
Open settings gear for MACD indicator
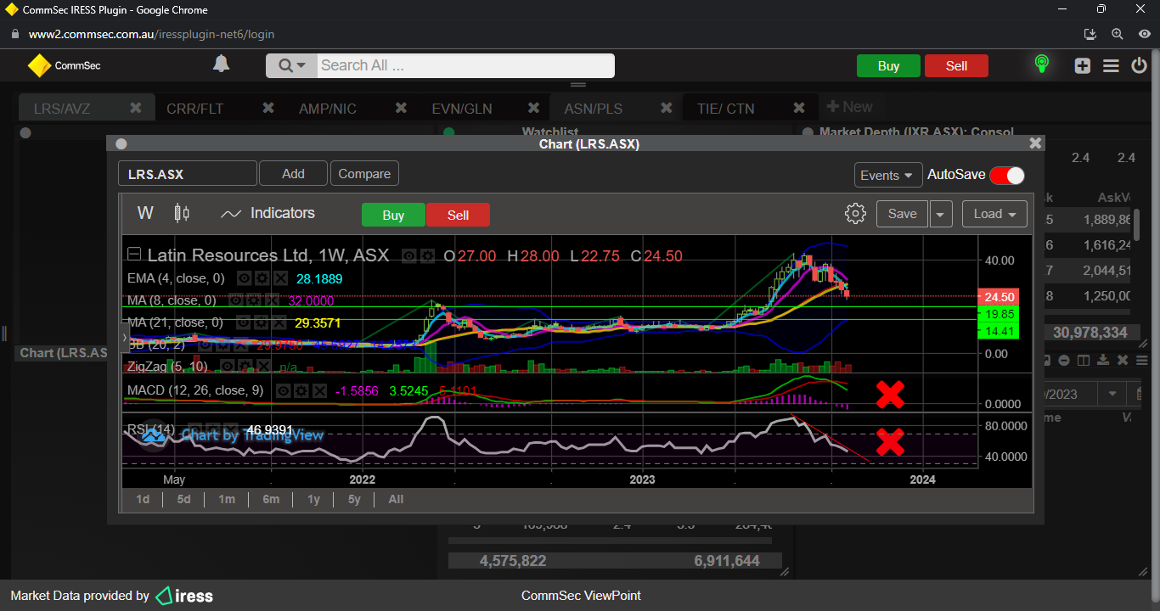click(302, 390)
